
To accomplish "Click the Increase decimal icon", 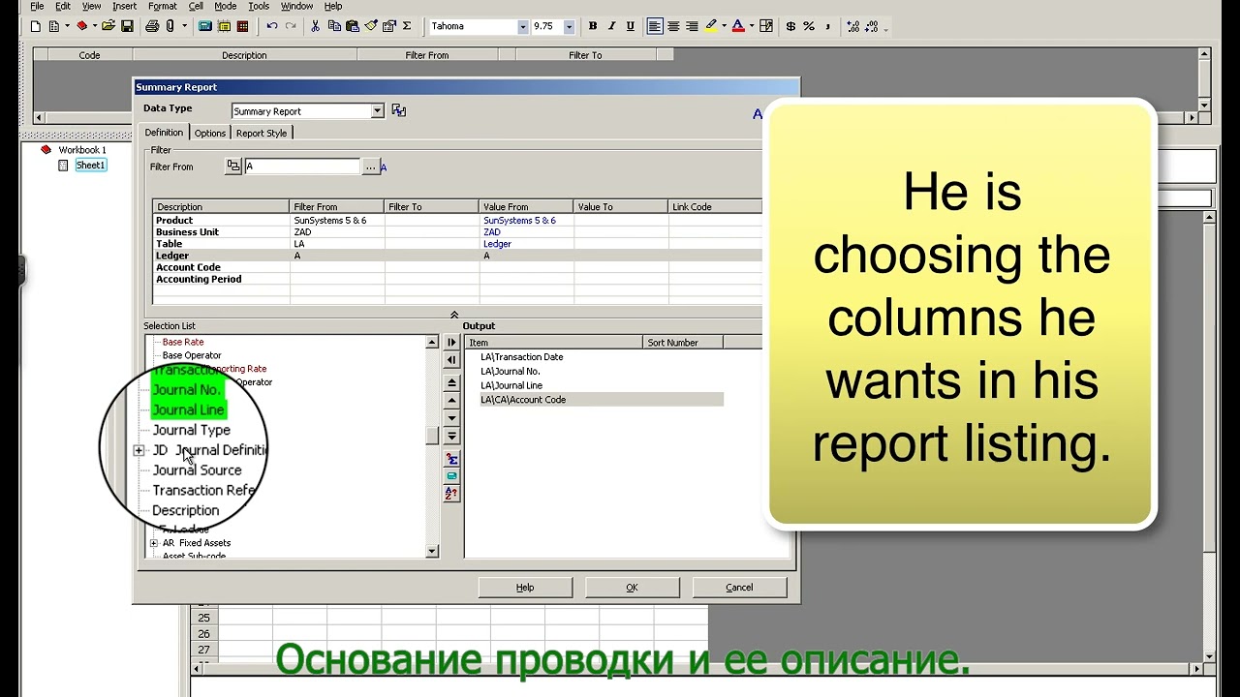I will pos(852,26).
